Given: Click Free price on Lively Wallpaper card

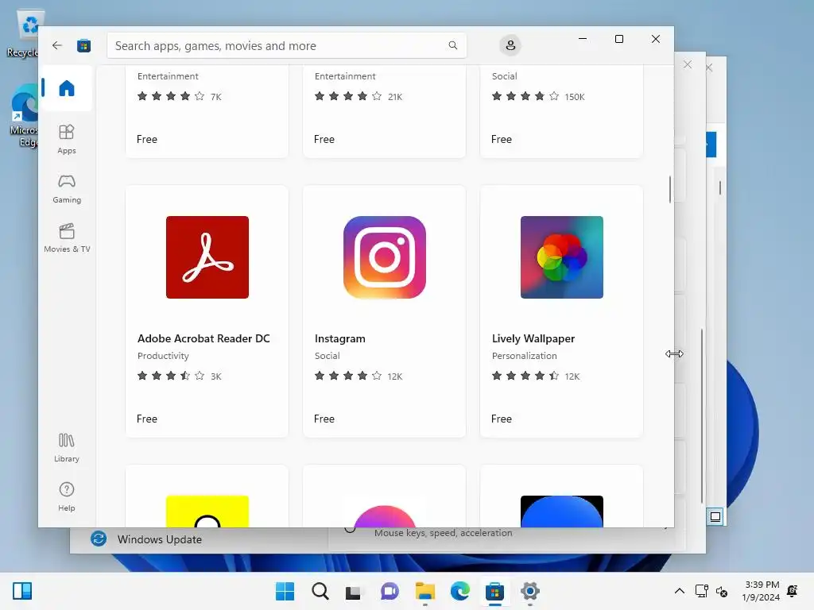Looking at the screenshot, I should [x=502, y=419].
